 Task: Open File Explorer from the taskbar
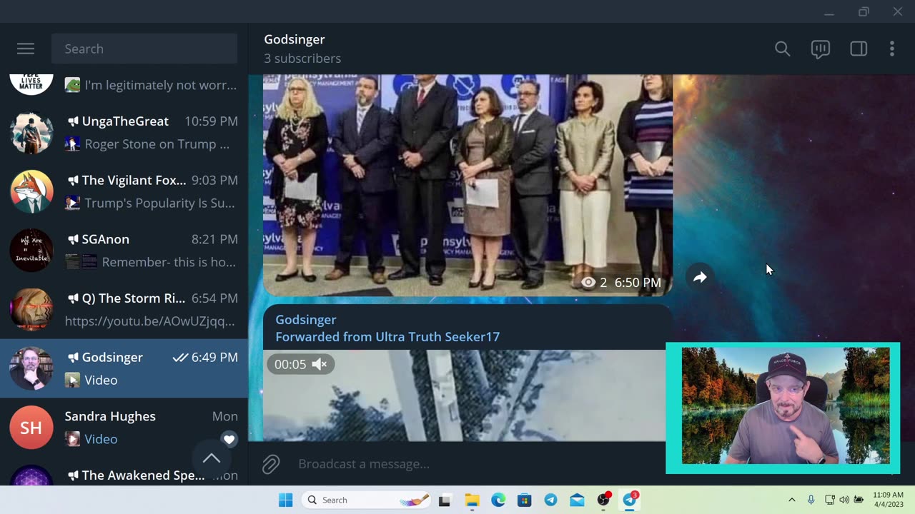pos(472,500)
